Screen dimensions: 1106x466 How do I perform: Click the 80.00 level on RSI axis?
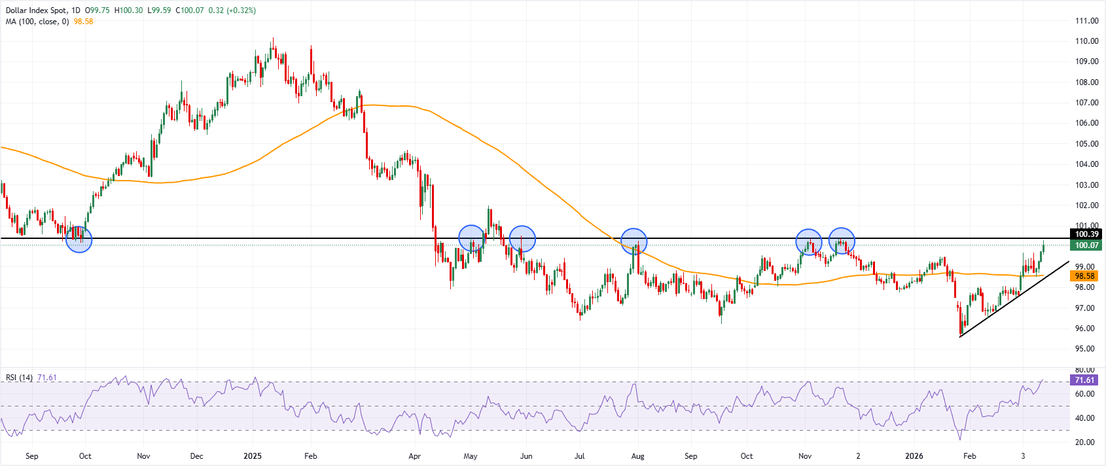(x=1084, y=370)
